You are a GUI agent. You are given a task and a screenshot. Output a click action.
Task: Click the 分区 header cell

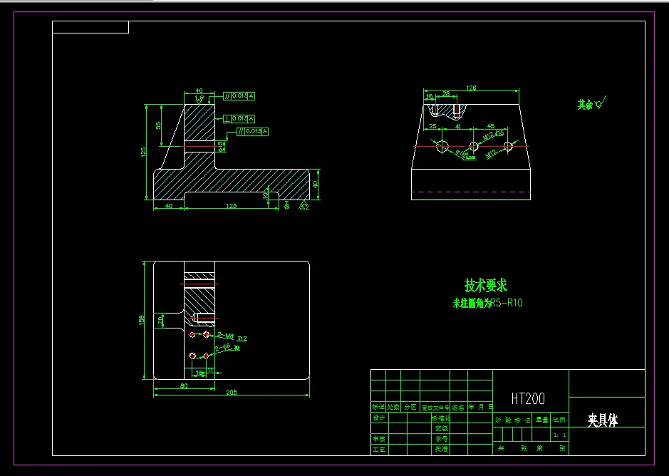click(x=410, y=408)
